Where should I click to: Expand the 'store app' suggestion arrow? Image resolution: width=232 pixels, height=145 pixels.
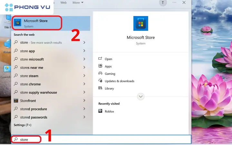click(84, 51)
